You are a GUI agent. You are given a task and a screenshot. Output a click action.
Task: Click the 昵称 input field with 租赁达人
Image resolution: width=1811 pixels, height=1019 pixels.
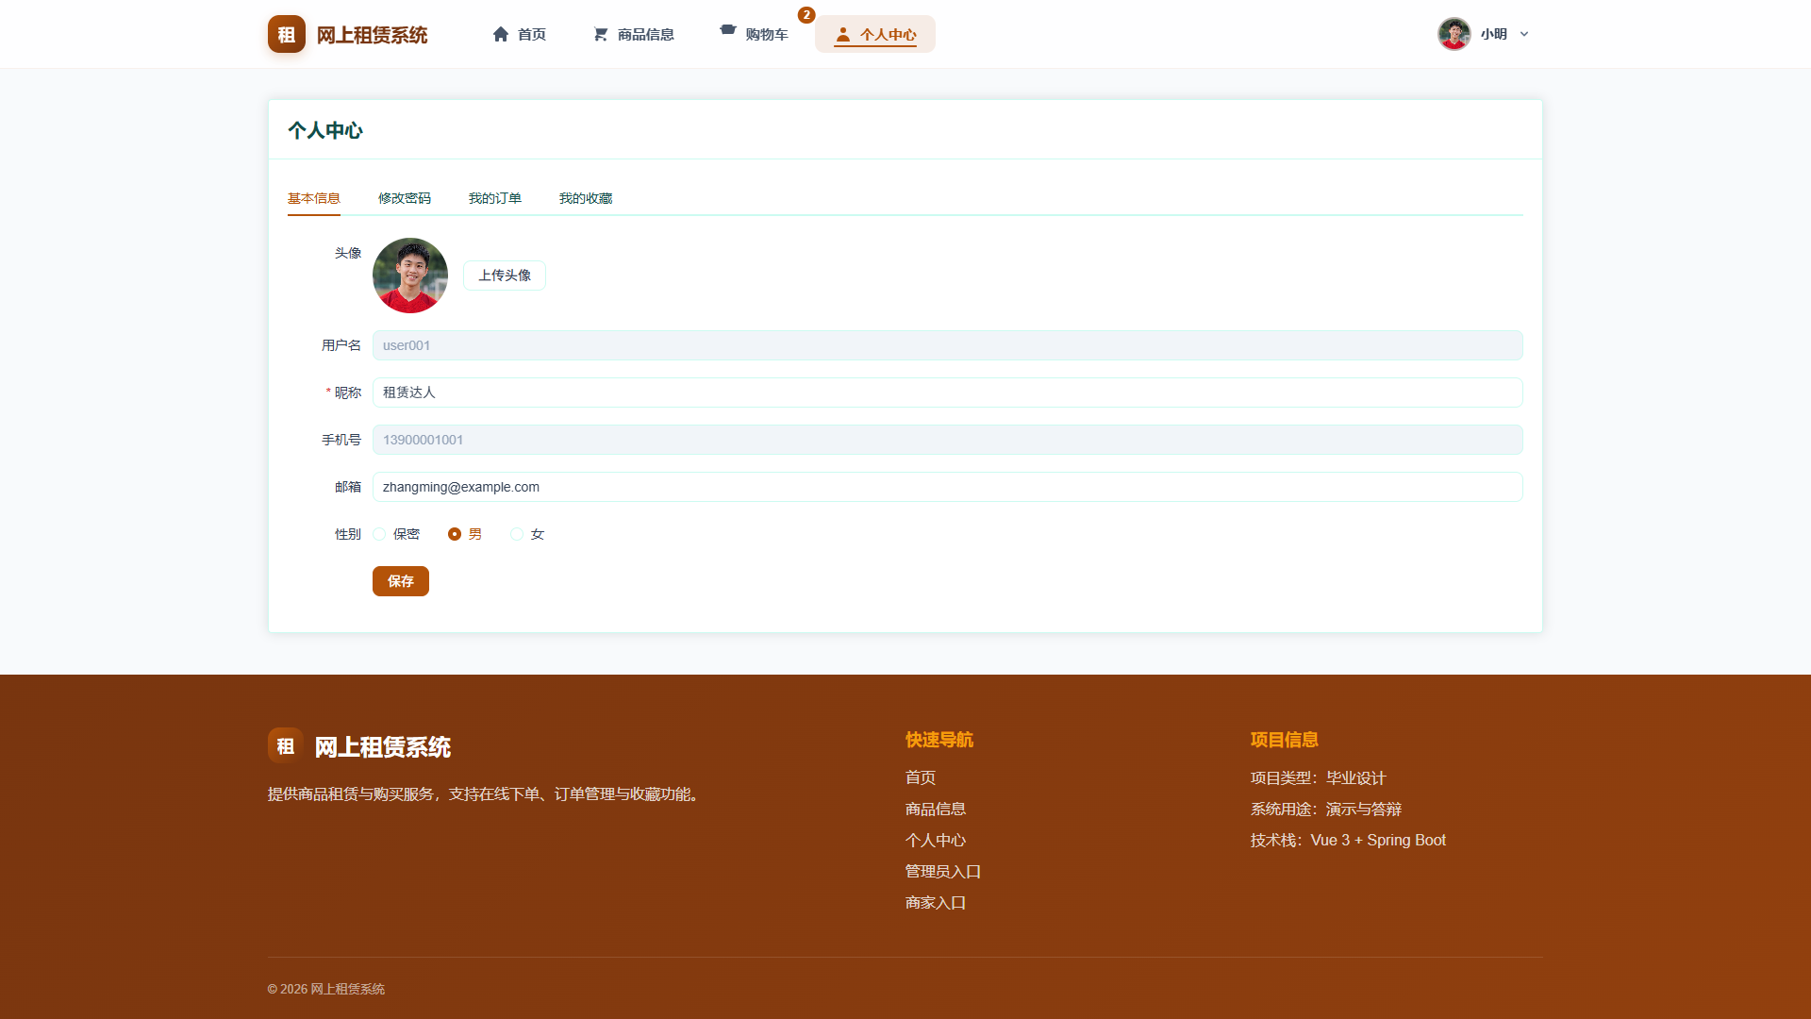948,393
